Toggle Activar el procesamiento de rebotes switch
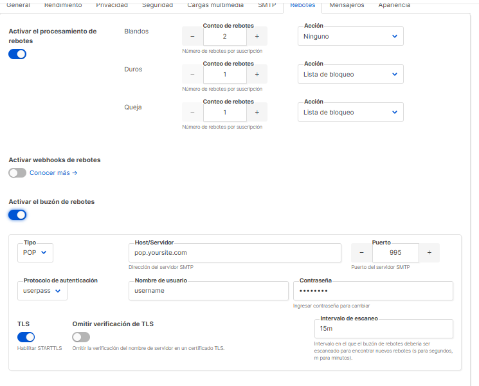Screen dimensions: 479x386 click(17, 54)
